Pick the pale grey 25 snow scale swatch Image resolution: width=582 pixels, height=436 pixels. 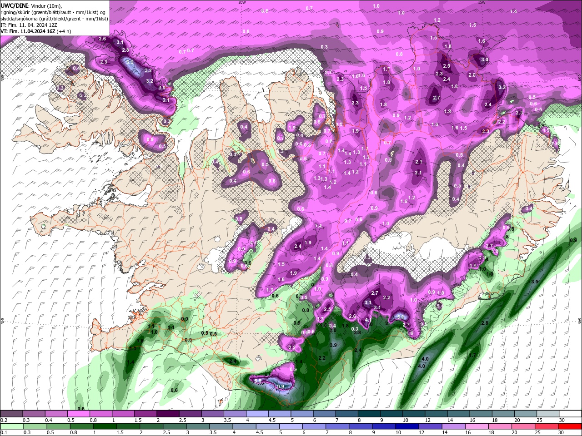tap(547, 414)
